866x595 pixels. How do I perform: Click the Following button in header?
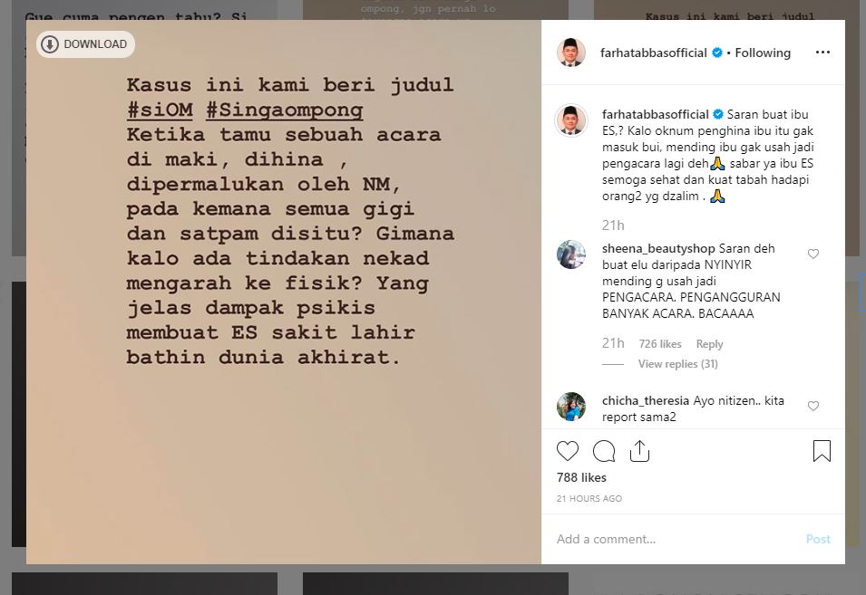tap(762, 53)
